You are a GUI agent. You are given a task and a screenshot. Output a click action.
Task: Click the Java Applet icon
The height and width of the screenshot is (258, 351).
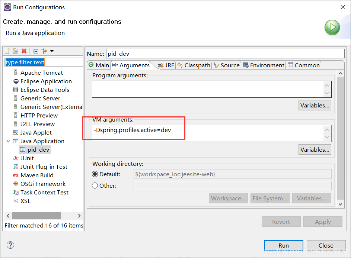pyautogui.click(x=15, y=132)
